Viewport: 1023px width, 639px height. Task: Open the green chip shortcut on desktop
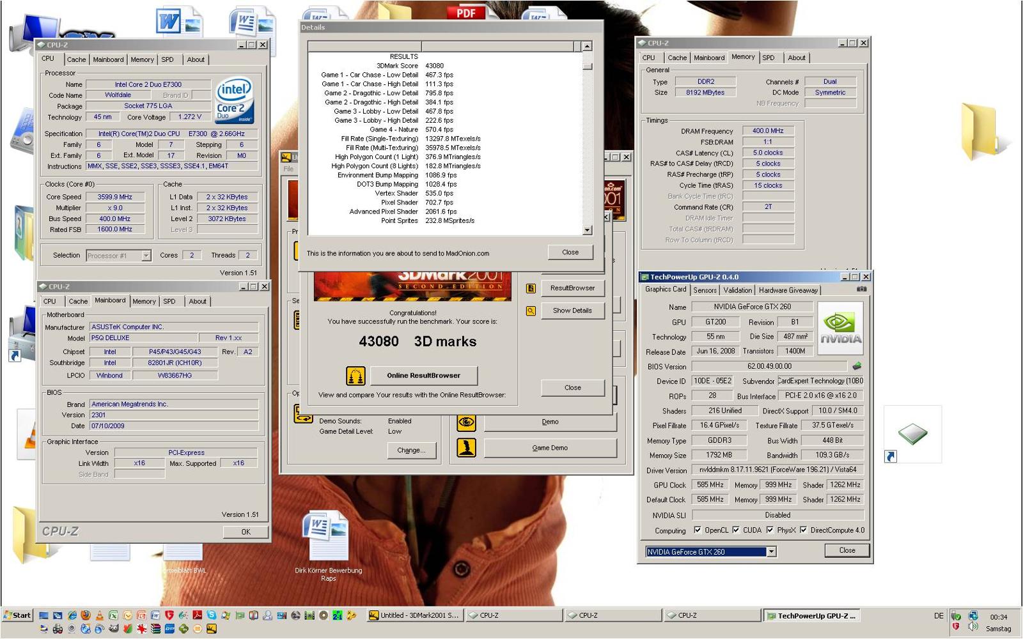(x=912, y=435)
